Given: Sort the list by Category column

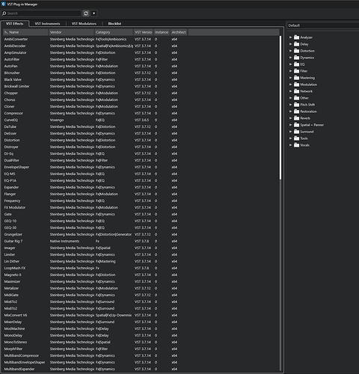Looking at the screenshot, I should coord(114,32).
